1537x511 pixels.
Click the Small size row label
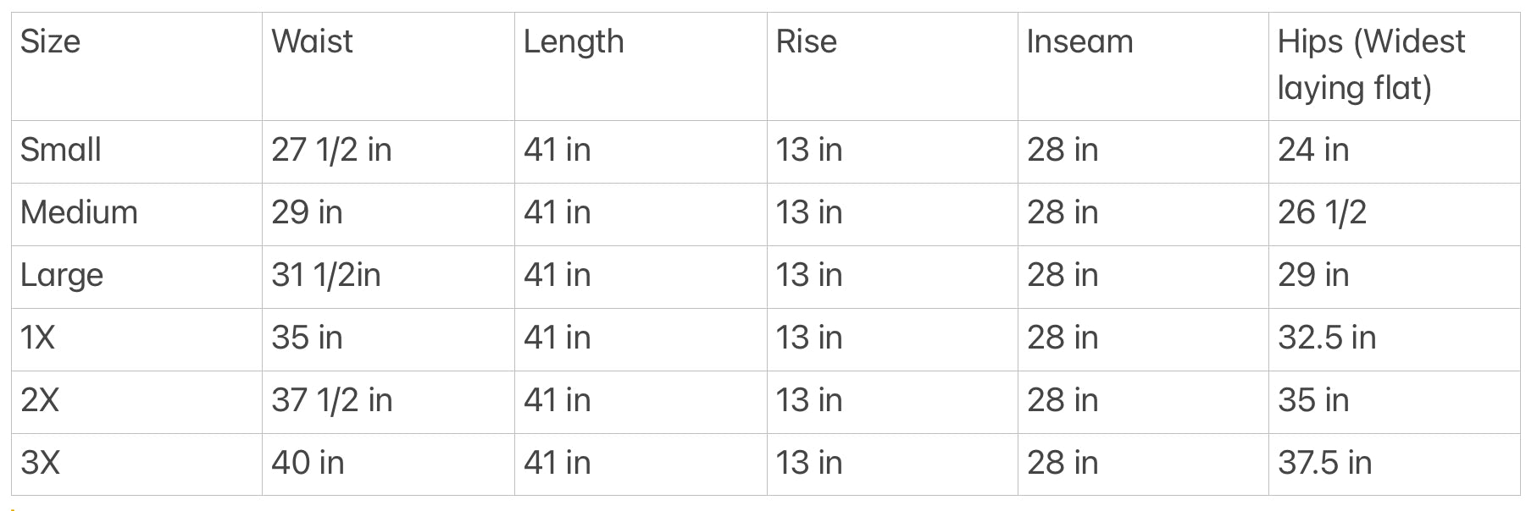pyautogui.click(x=61, y=150)
